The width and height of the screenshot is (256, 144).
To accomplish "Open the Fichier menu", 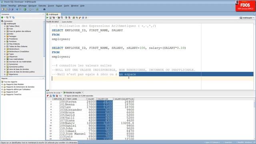I will click(x=4, y=6).
